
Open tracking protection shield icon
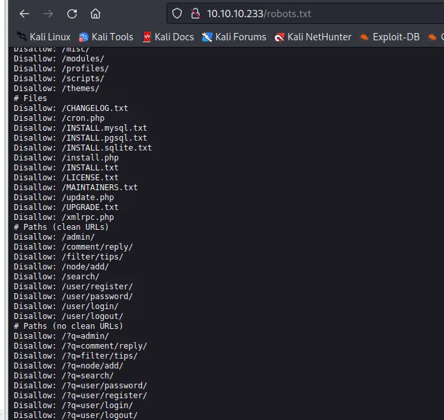pyautogui.click(x=177, y=13)
